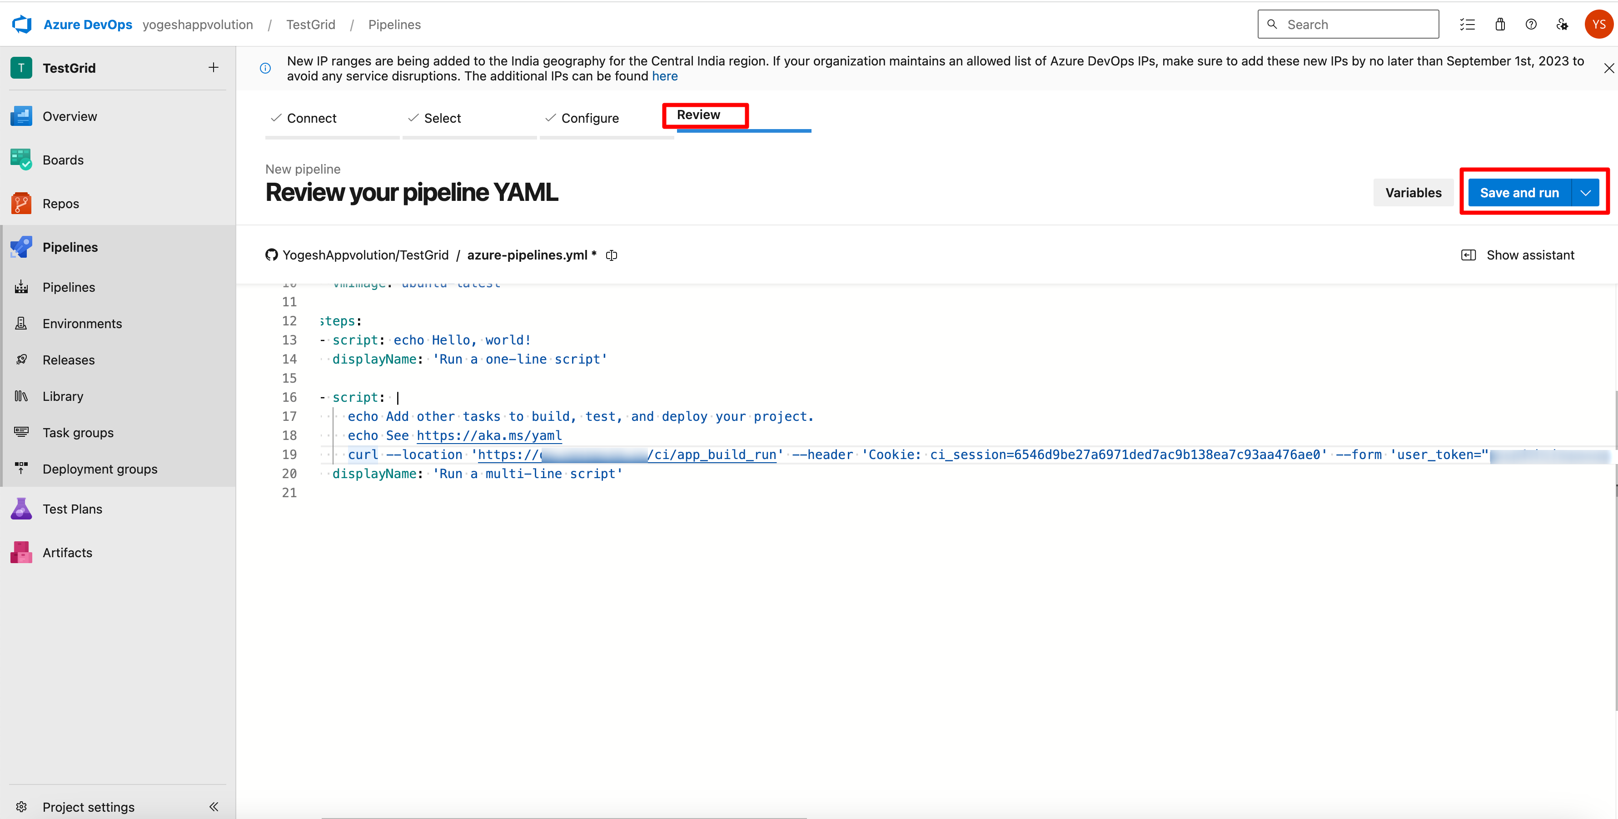This screenshot has height=819, width=1618.
Task: Click the yogeshappvolution breadcrumb
Action: [198, 25]
